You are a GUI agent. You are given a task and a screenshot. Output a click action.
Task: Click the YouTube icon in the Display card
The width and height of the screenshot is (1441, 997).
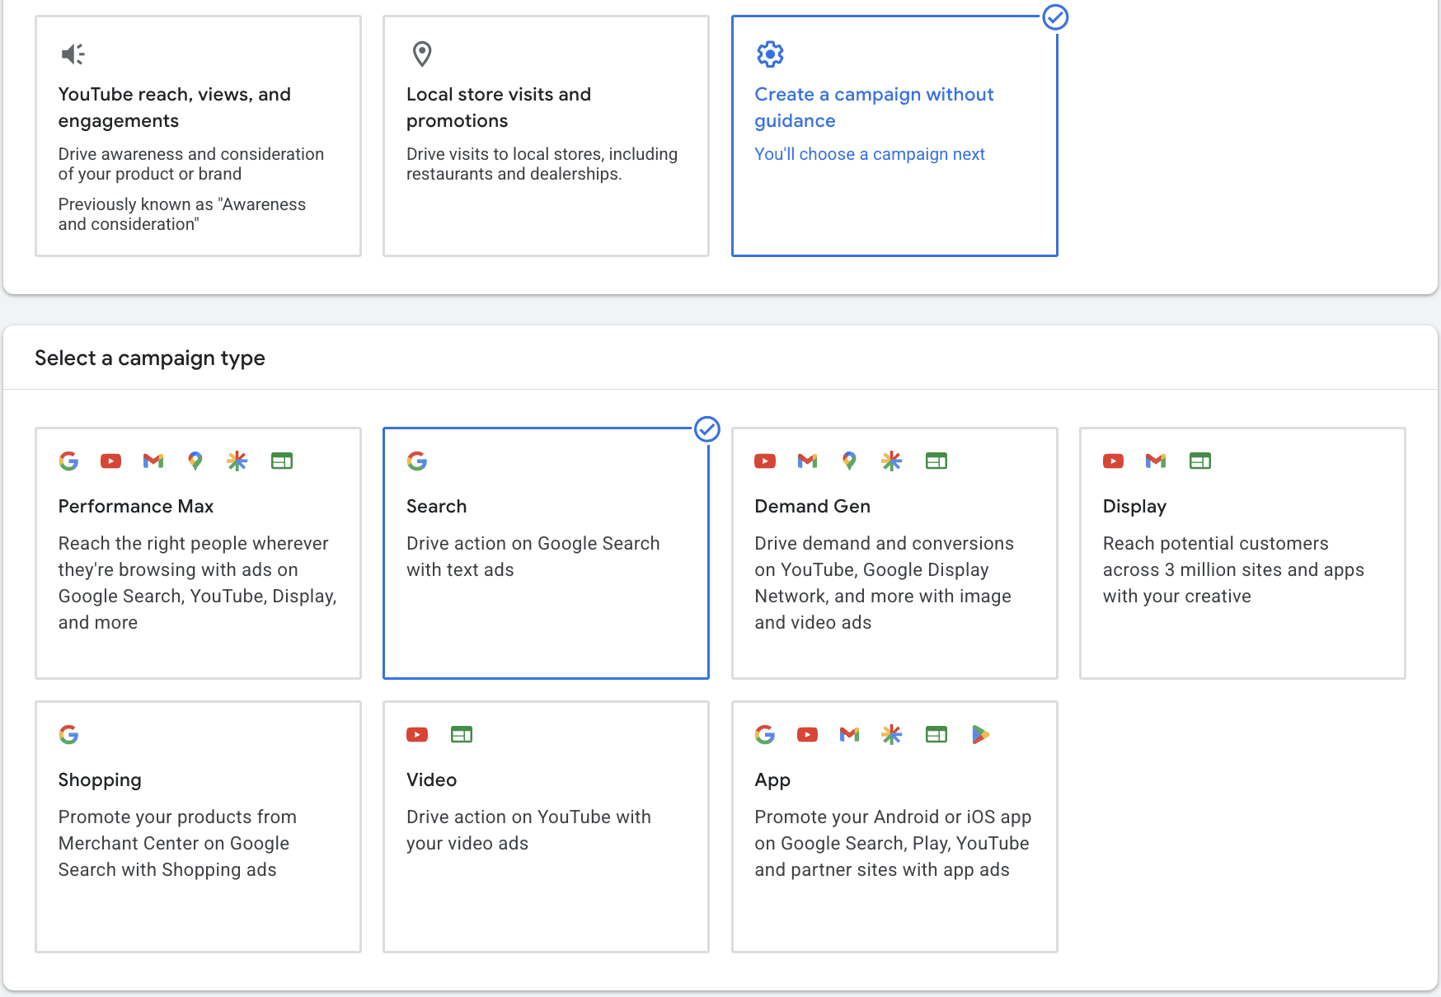tap(1114, 461)
